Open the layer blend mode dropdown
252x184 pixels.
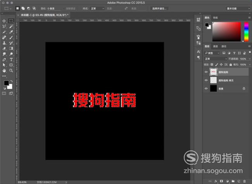click(x=216, y=59)
